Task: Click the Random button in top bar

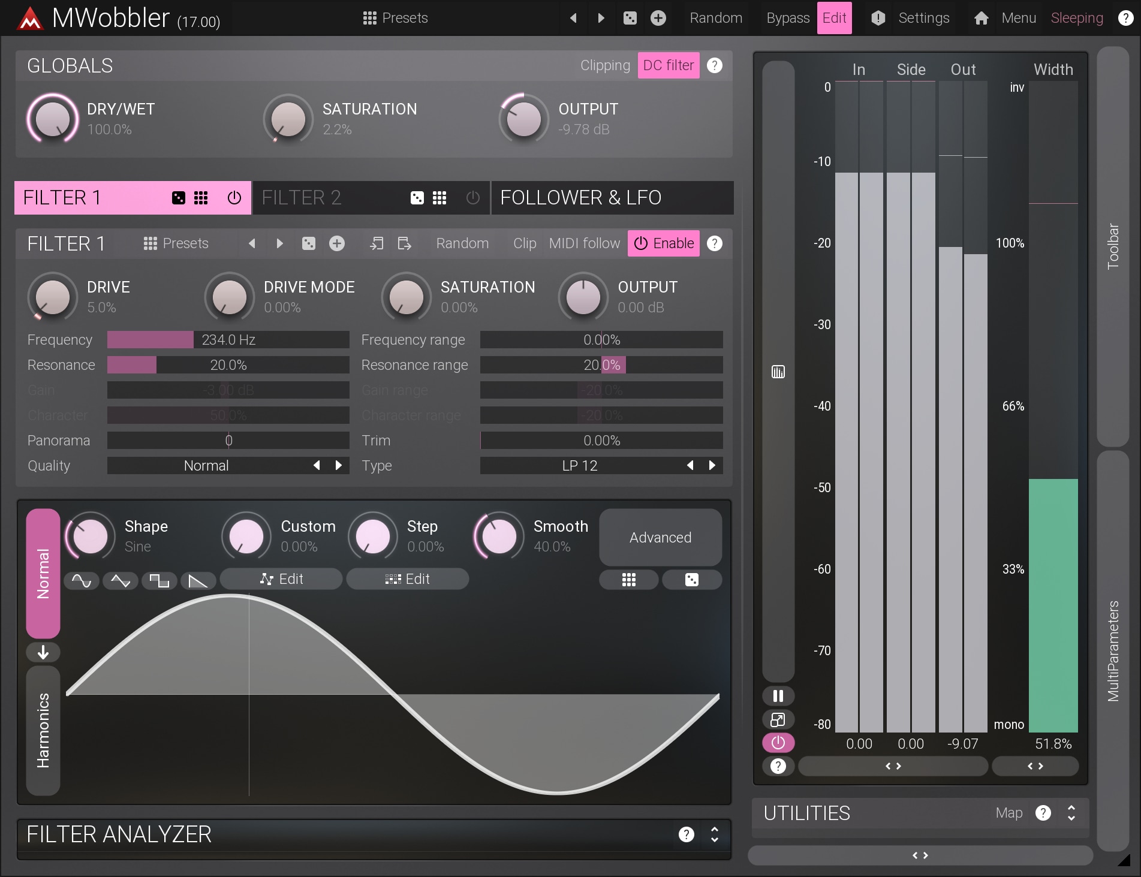Action: (x=716, y=18)
